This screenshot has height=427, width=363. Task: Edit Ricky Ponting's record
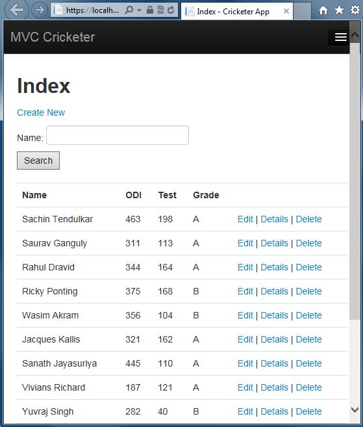pyautogui.click(x=245, y=291)
